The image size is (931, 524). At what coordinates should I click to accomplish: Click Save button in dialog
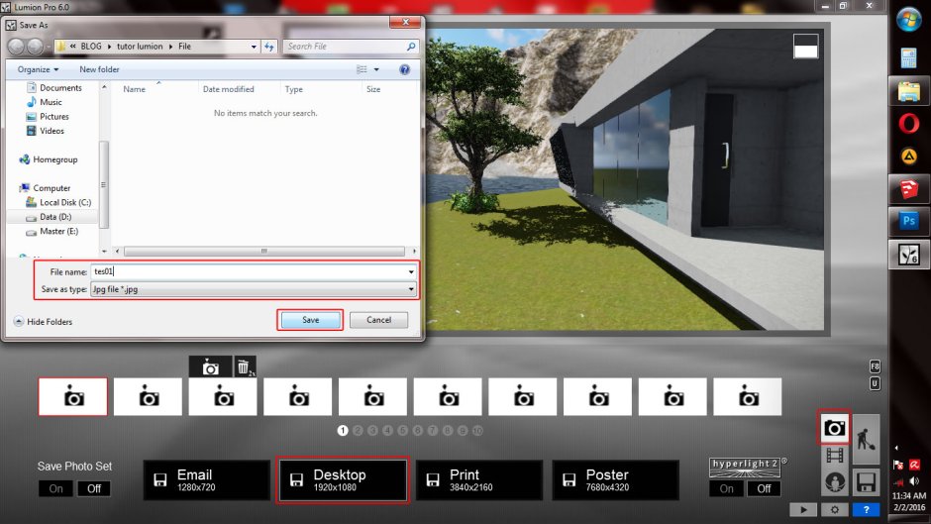coord(310,320)
